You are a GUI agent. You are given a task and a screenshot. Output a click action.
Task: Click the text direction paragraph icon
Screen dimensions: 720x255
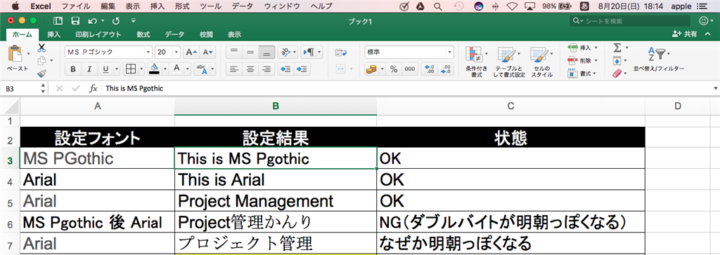click(x=308, y=52)
